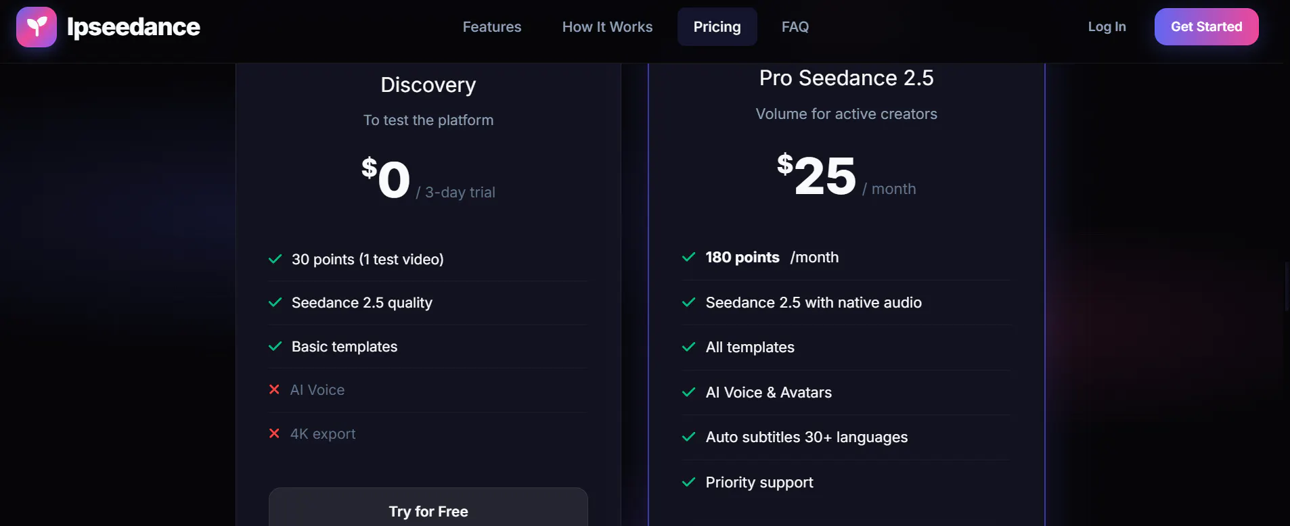Click checkmark beside Seedance 2.5 with native audio
The width and height of the screenshot is (1290, 526).
[x=688, y=302]
